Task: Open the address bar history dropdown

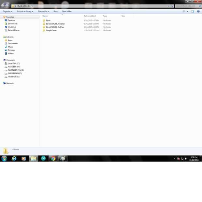Action: click(x=168, y=6)
